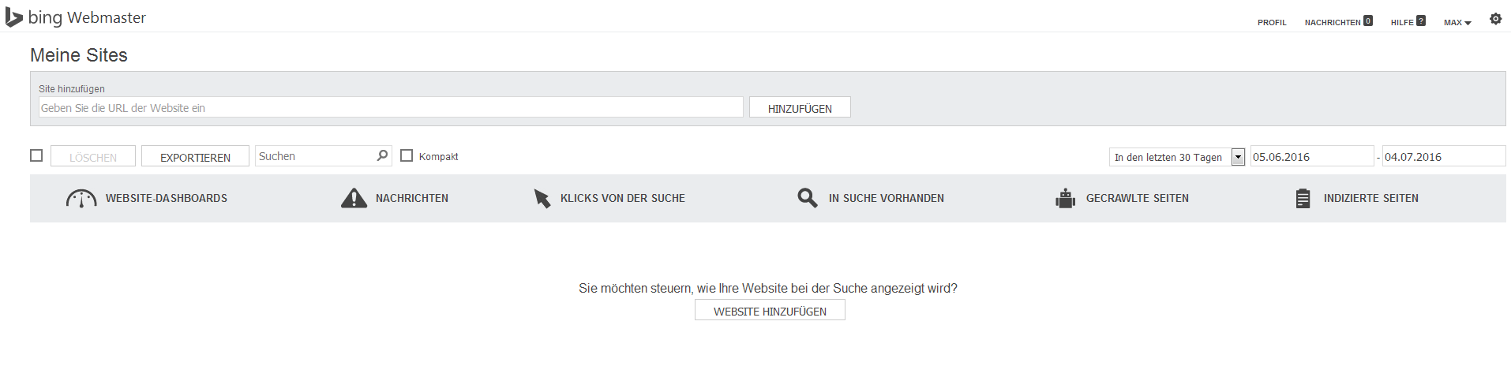This screenshot has width=1511, height=366.
Task: Tick the select-all sites checkbox
Action: pyautogui.click(x=36, y=155)
